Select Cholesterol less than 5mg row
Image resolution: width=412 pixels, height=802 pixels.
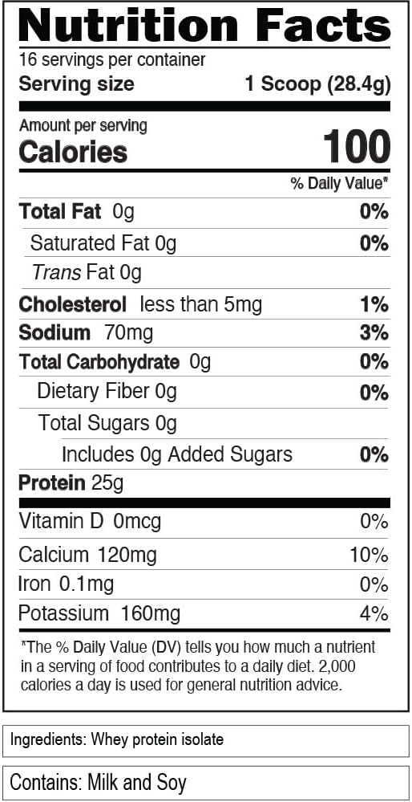204,305
